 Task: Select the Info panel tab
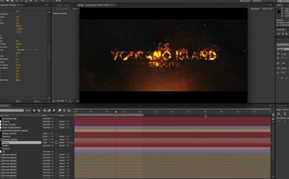[x=279, y=5]
